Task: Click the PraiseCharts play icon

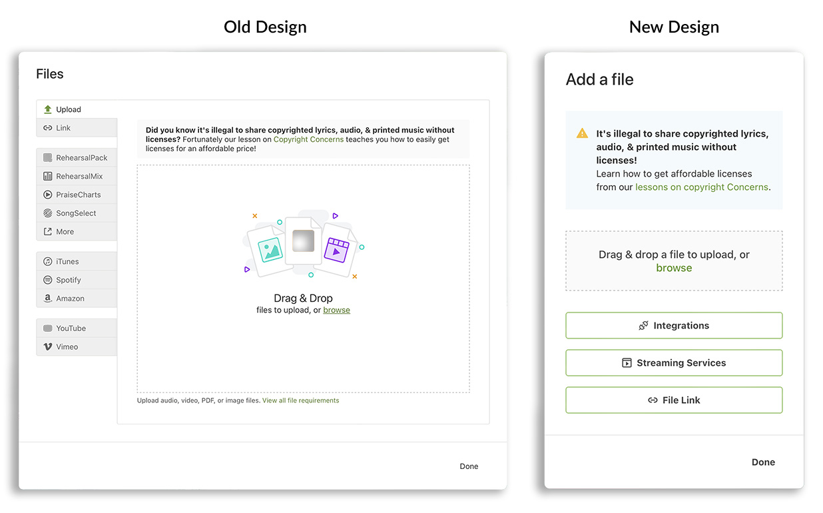Action: point(47,195)
